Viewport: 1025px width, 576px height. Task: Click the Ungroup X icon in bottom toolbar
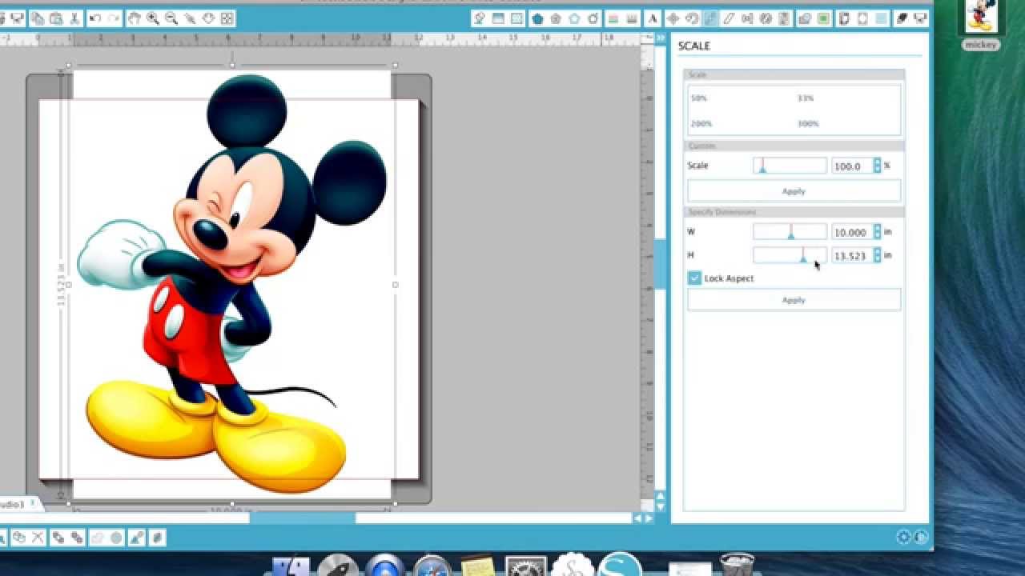pyautogui.click(x=38, y=538)
